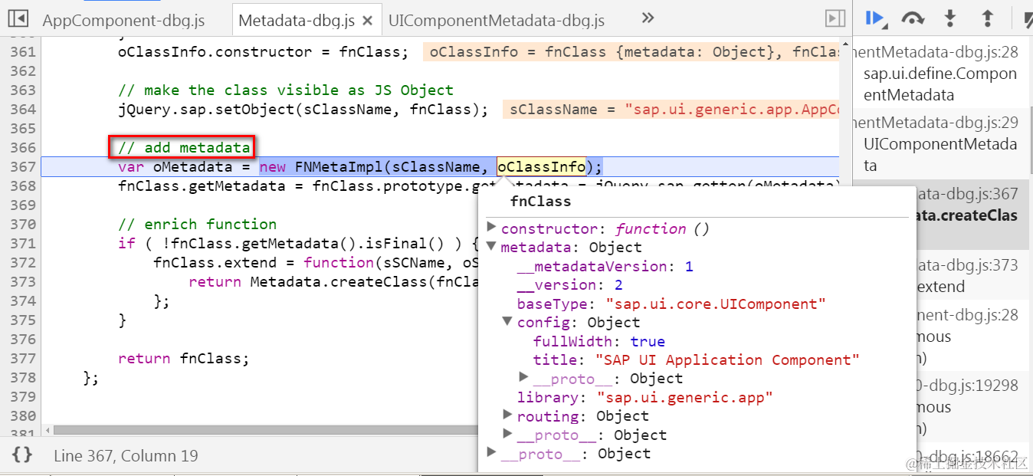Click baseType value 'sap.ui.core.UIComponent'
Image resolution: width=1033 pixels, height=476 pixels.
pyautogui.click(x=716, y=304)
